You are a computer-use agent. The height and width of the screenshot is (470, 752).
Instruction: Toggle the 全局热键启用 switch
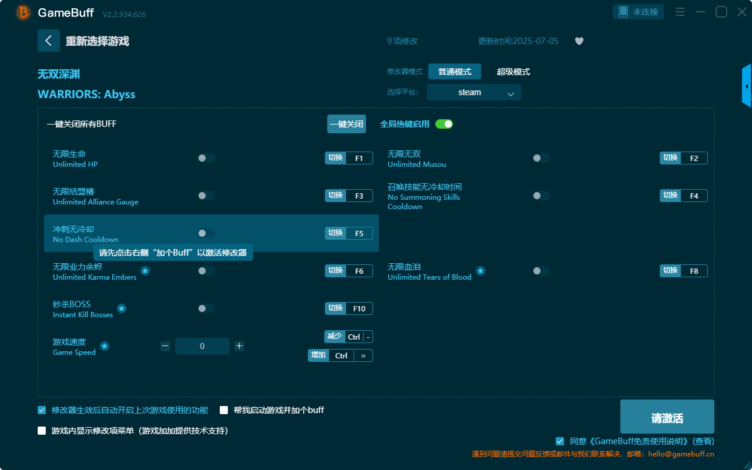click(x=444, y=124)
